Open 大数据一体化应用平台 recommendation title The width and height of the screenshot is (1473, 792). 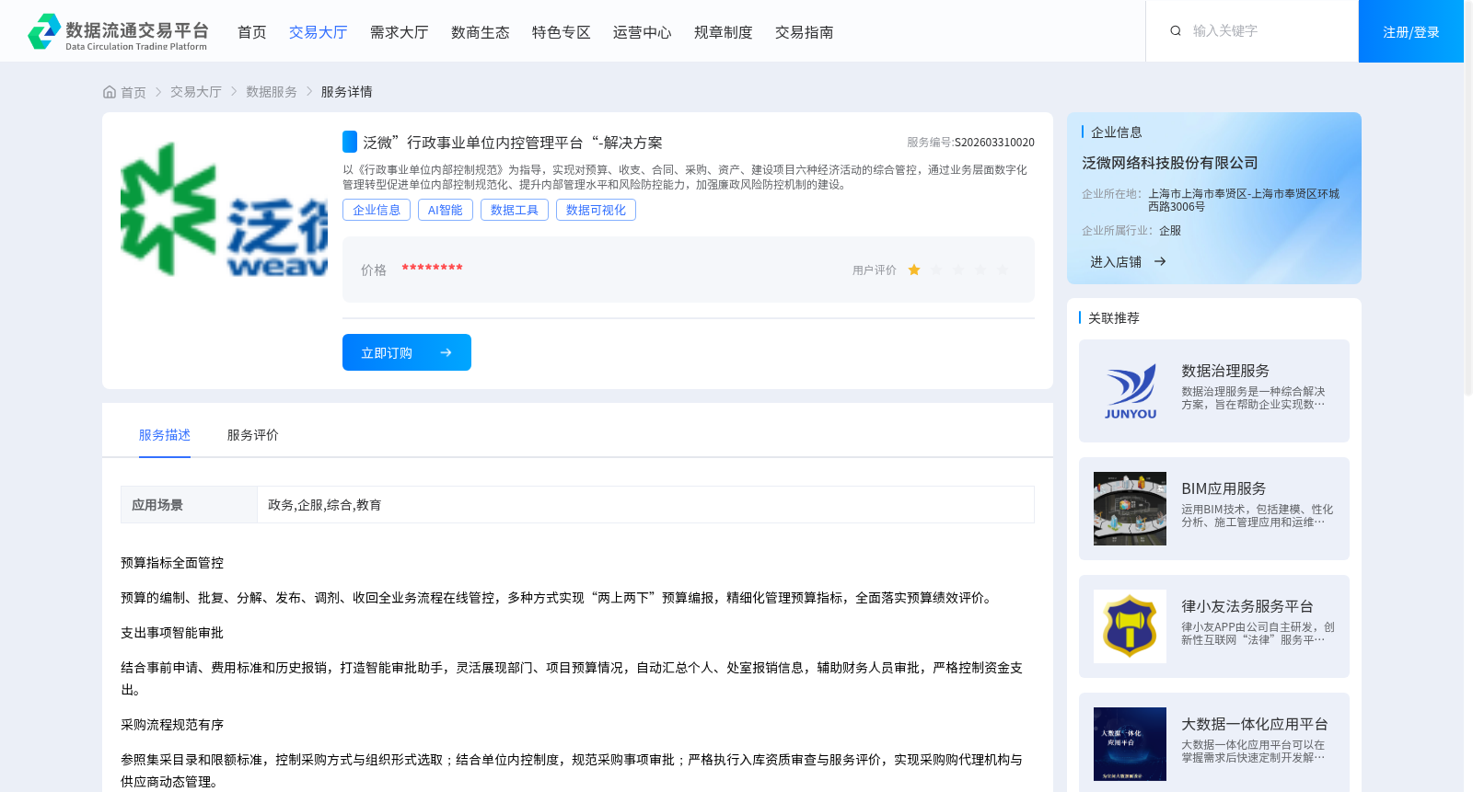pyautogui.click(x=1255, y=724)
